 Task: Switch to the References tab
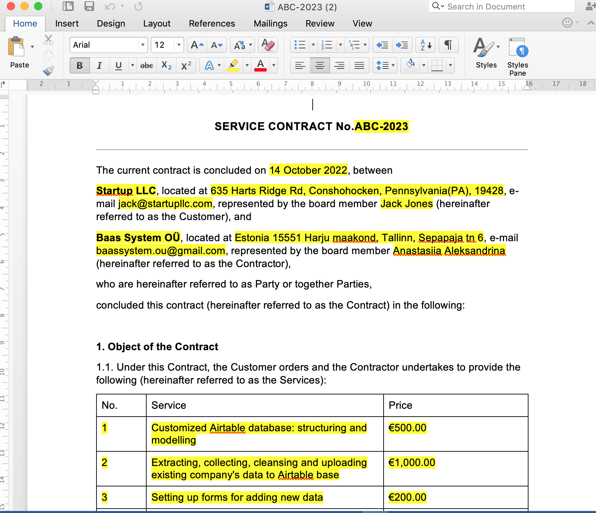click(212, 23)
